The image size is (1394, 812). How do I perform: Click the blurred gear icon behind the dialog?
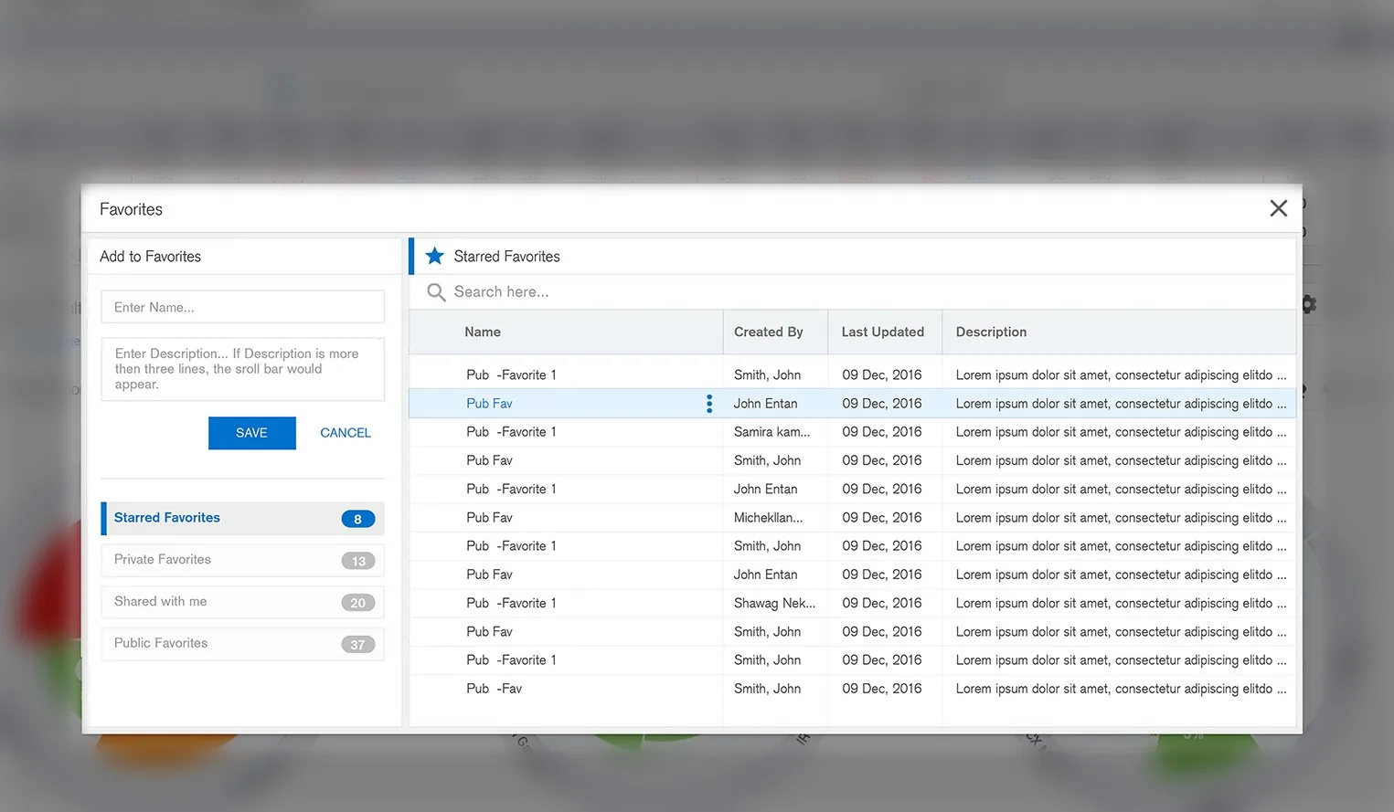1309,304
